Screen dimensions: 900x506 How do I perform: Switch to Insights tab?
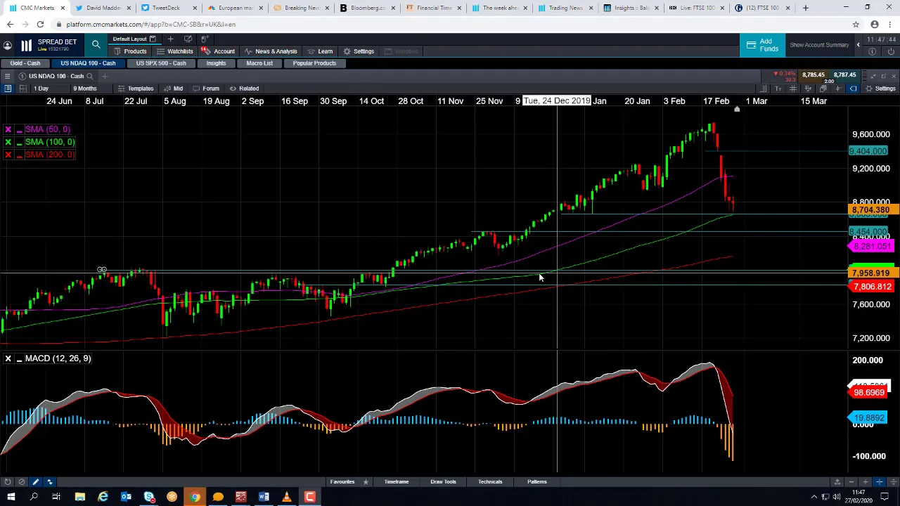point(216,63)
